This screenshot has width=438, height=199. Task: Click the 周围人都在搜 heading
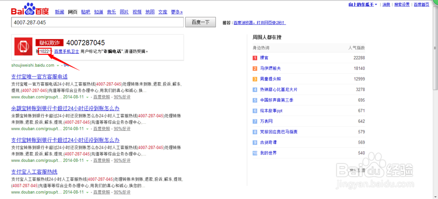coord(267,37)
